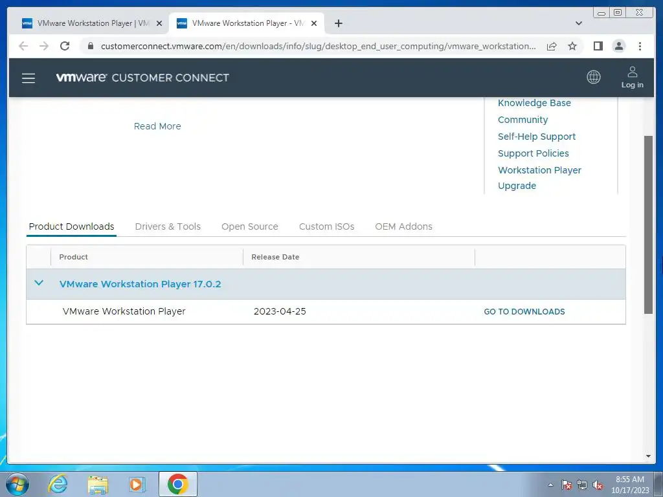663x497 pixels.
Task: Close the first VMware Workstation Player tab
Action: (159, 23)
